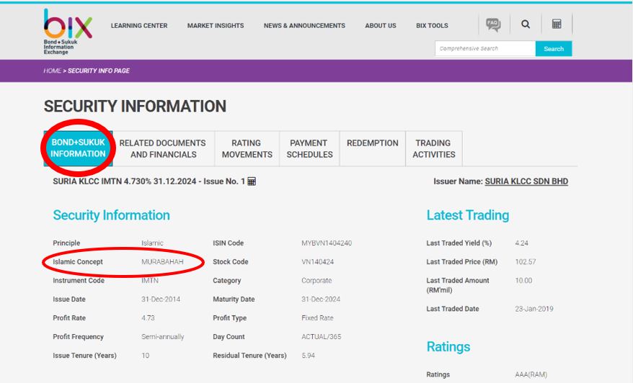Screen dimensions: 633x383
Task: Select Profit Rate value 4.73
Action: click(x=148, y=318)
